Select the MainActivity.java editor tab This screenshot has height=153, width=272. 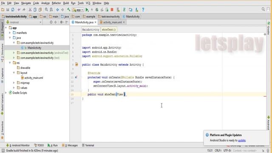pyautogui.click(x=84, y=22)
